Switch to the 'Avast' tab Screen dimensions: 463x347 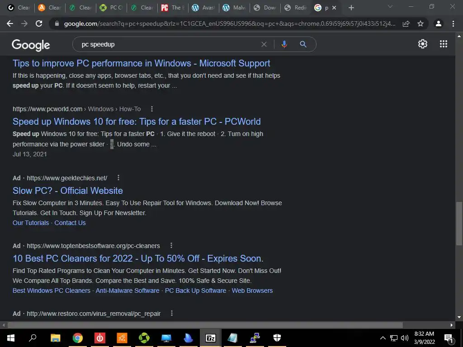(203, 8)
